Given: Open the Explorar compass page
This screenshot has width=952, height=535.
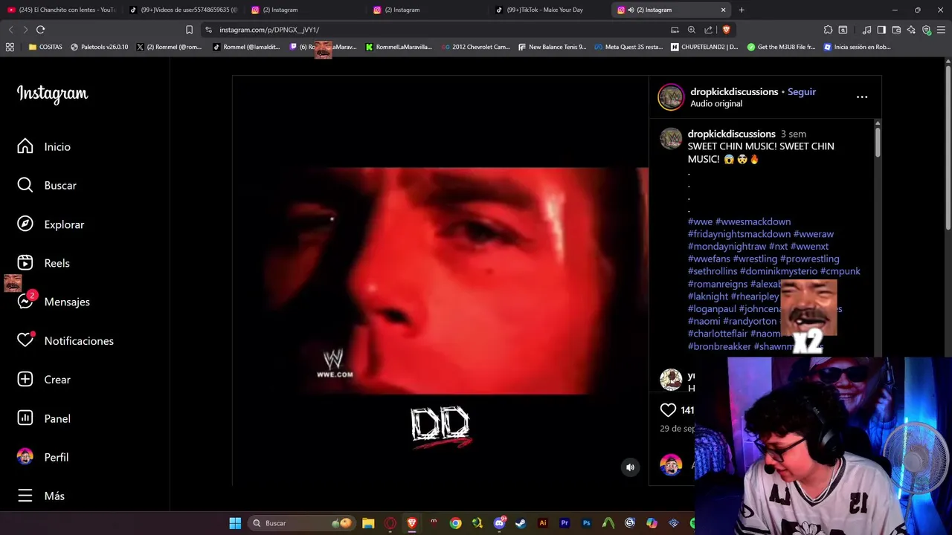Looking at the screenshot, I should click(51, 224).
